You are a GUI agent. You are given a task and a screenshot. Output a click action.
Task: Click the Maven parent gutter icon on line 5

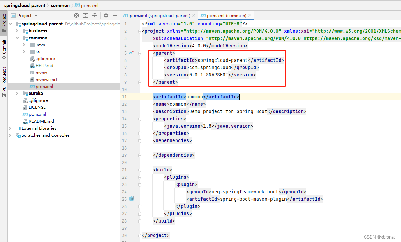click(x=132, y=53)
